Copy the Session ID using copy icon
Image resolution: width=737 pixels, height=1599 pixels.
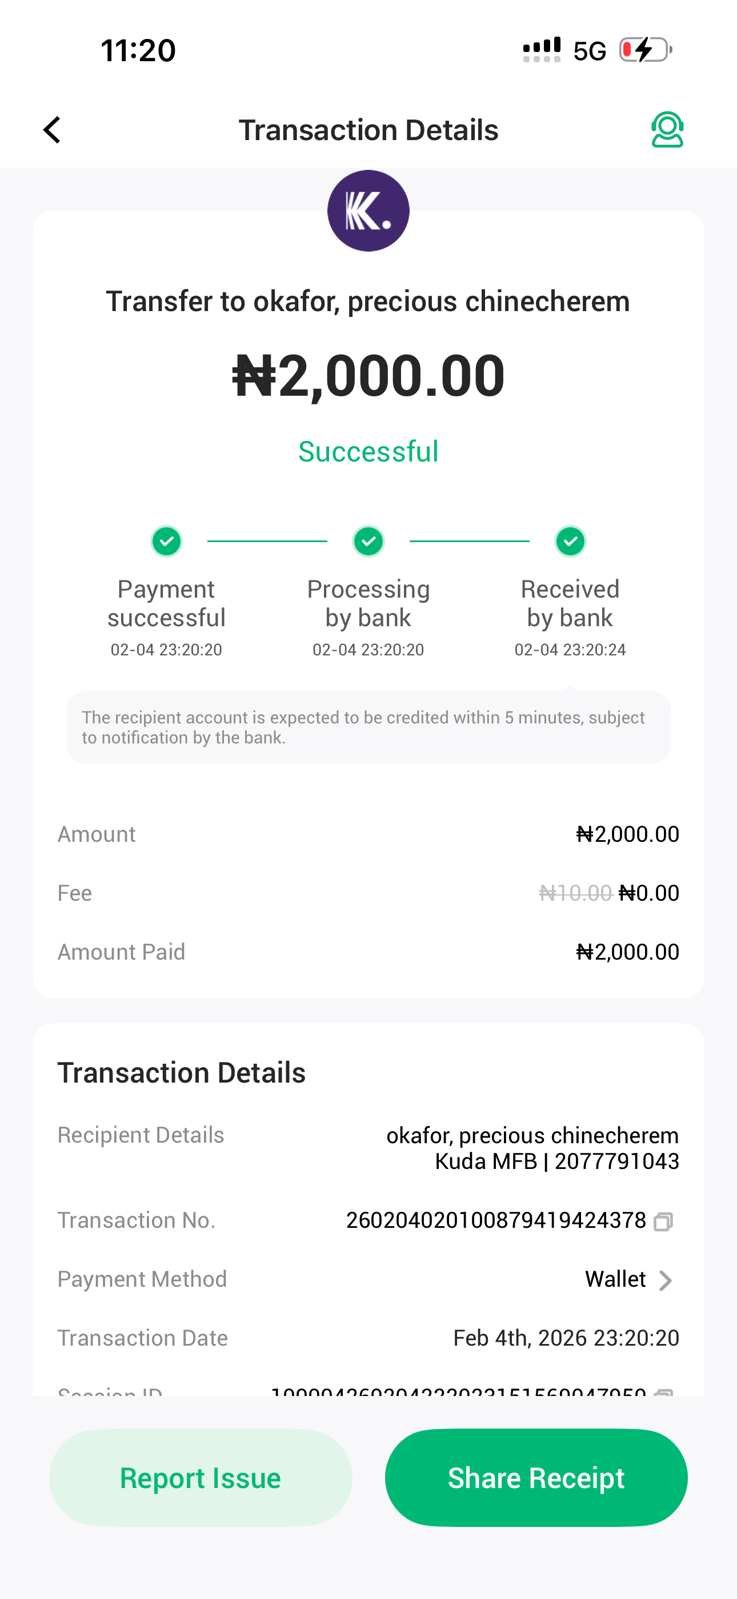pyautogui.click(x=663, y=1393)
